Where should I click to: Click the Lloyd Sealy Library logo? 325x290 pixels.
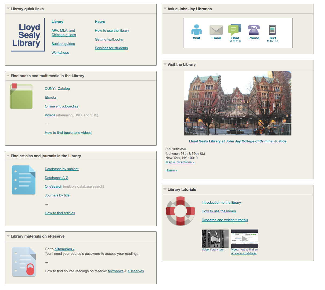28,35
